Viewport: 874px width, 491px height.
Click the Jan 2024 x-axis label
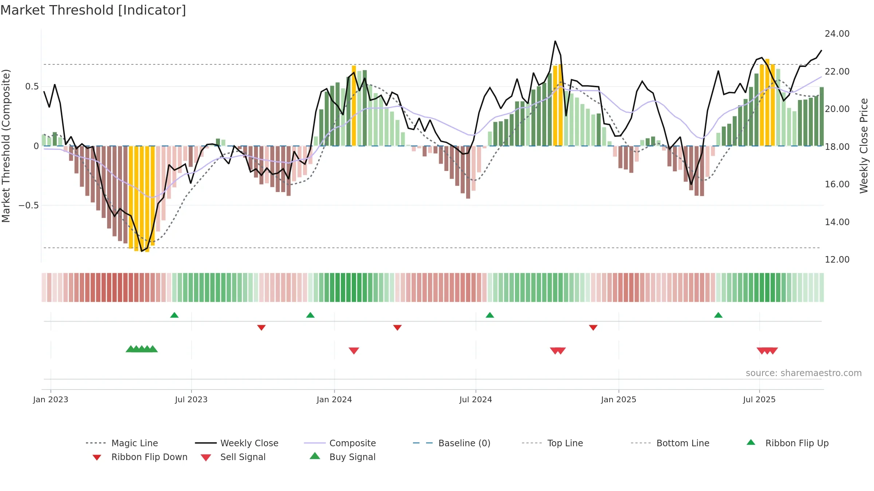pos(334,399)
